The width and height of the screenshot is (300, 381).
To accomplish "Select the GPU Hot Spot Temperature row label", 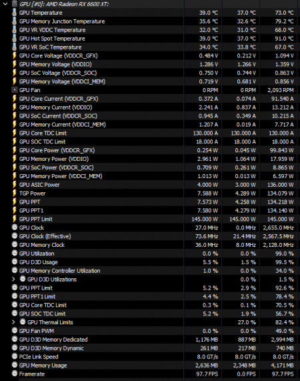I will tap(52, 39).
